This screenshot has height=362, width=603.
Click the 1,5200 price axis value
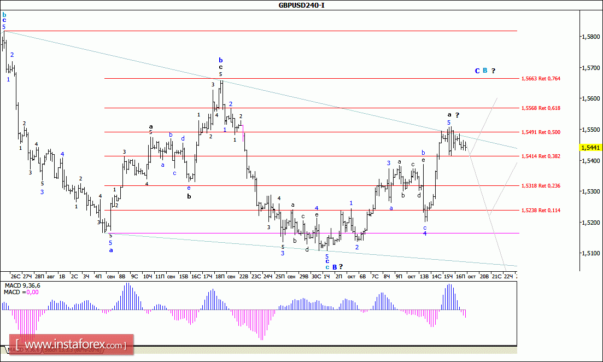(x=590, y=223)
